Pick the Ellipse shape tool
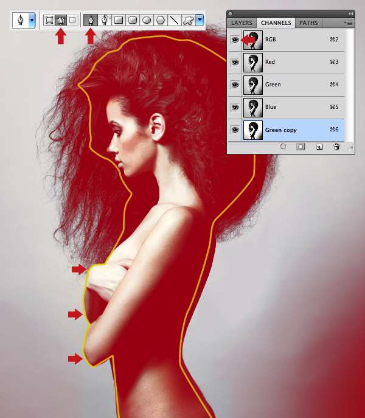 point(147,20)
